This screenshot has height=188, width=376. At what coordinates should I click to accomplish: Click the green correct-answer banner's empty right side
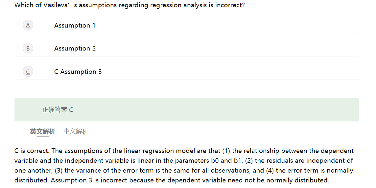click(263, 110)
